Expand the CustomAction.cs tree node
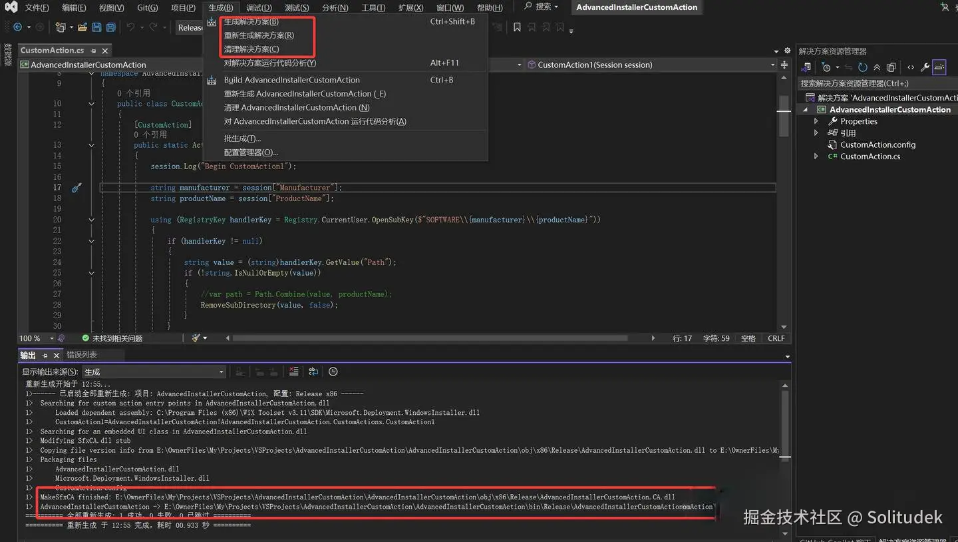This screenshot has width=958, height=542. point(816,156)
